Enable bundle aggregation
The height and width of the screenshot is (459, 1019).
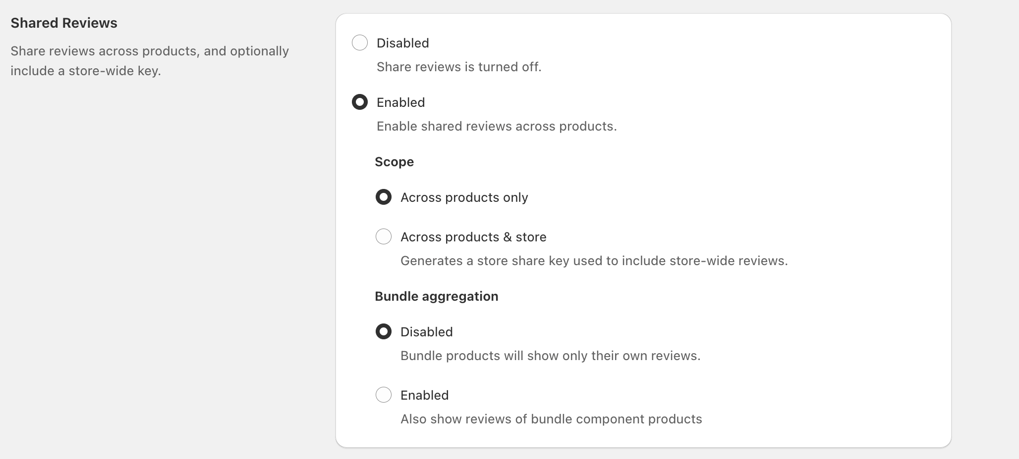(x=383, y=395)
